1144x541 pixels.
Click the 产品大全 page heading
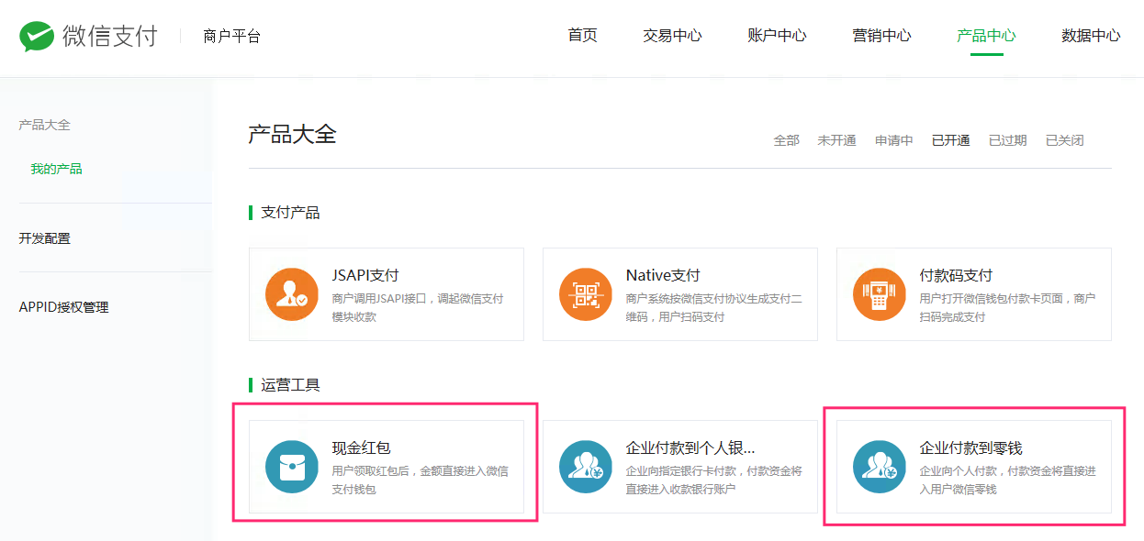click(x=292, y=135)
